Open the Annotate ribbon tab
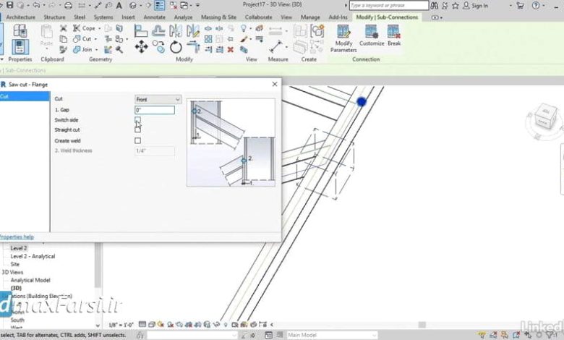Viewport: 564px width, 340px height. pos(154,17)
